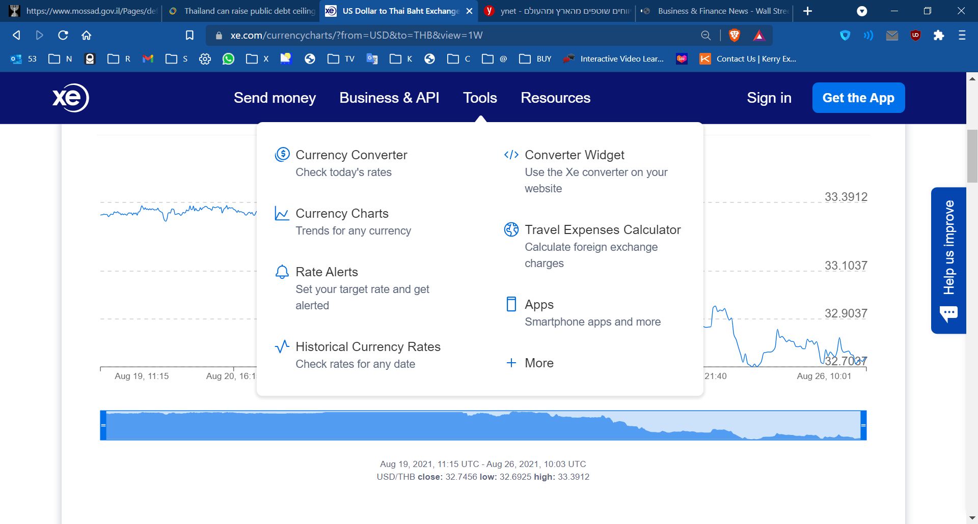Open the N bookmarks folder
This screenshot has height=524, width=978.
pos(60,59)
